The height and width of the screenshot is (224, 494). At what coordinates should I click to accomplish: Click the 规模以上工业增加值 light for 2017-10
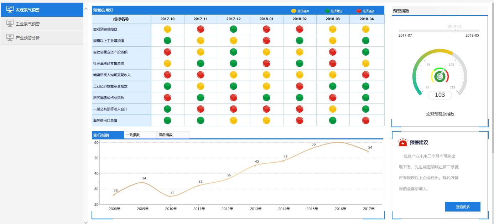167,41
